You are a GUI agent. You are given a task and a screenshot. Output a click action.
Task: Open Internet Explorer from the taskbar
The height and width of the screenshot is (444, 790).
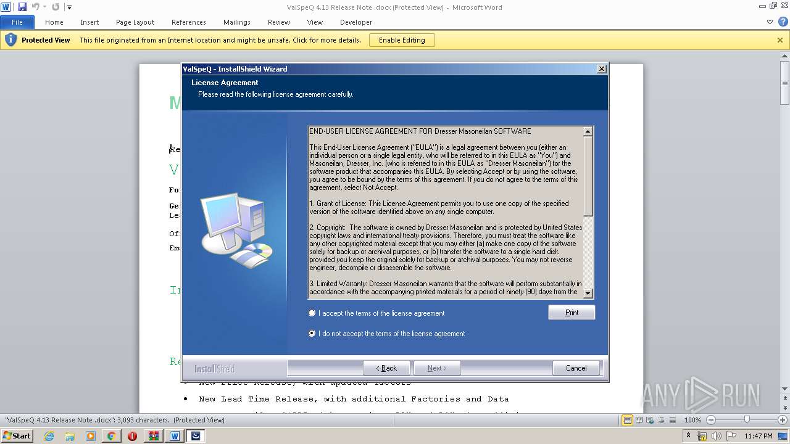[49, 436]
